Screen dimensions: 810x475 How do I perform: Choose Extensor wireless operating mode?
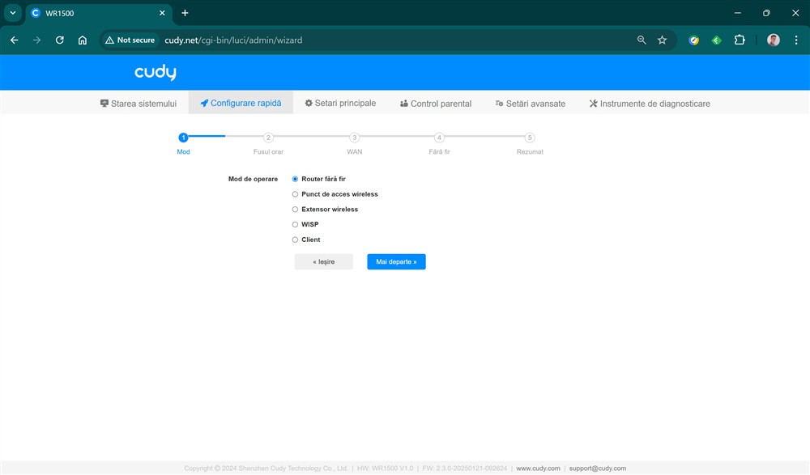coord(296,210)
